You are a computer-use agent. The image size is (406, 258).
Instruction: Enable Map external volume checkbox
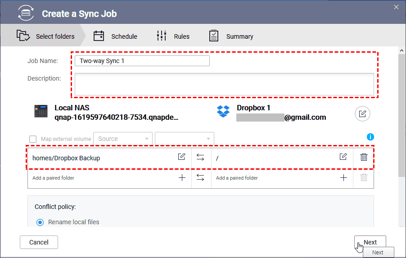[x=33, y=139]
